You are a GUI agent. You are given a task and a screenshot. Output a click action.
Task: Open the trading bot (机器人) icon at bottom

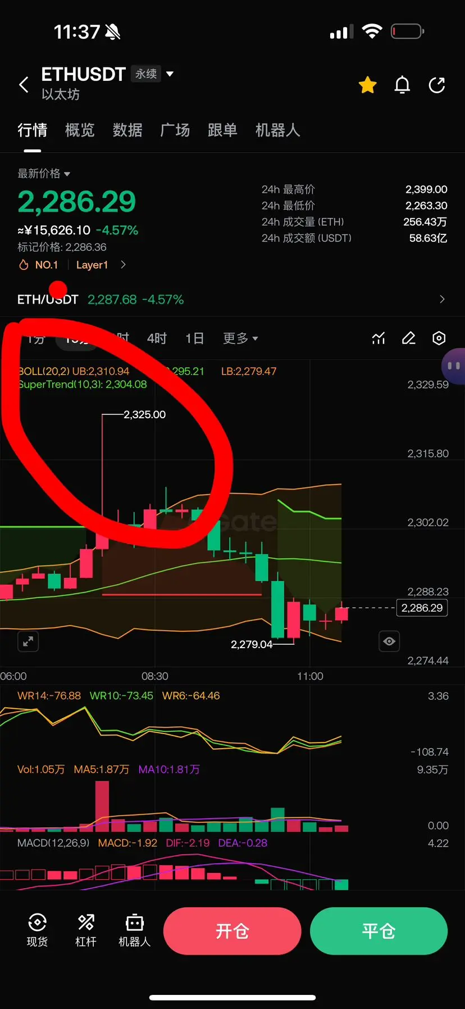point(135,930)
